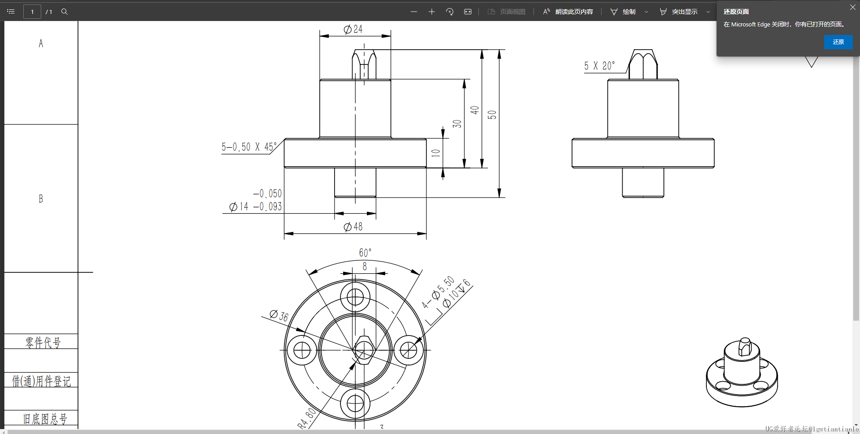Open the find in document search

click(x=64, y=12)
